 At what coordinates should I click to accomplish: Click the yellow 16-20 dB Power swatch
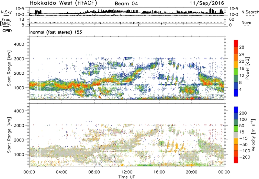pos(236,64)
